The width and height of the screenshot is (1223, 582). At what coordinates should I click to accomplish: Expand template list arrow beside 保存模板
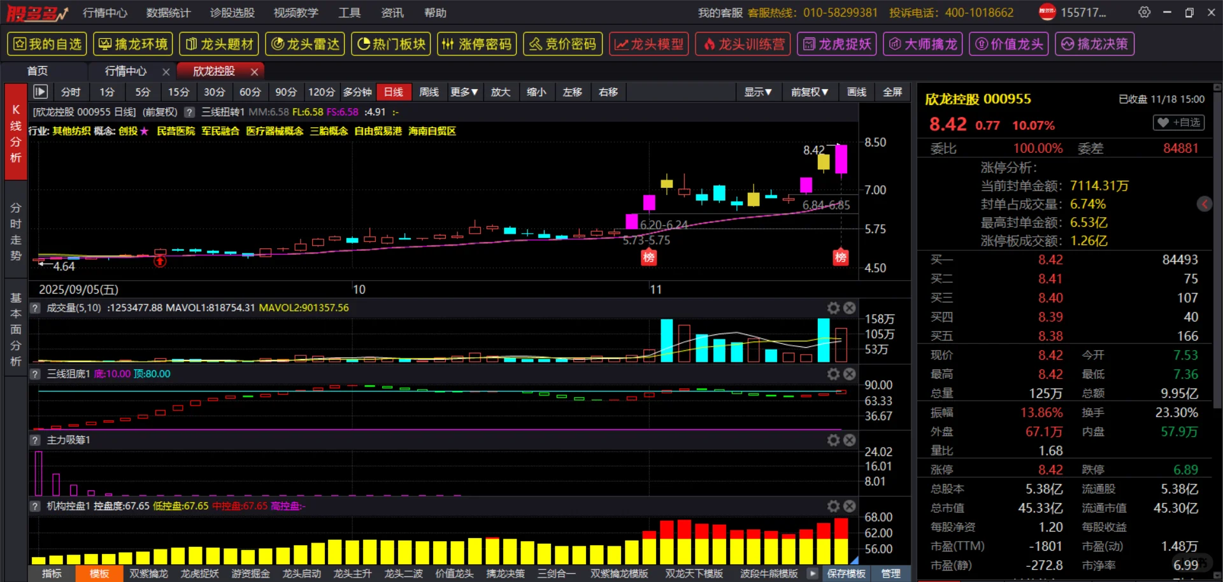pyautogui.click(x=812, y=574)
